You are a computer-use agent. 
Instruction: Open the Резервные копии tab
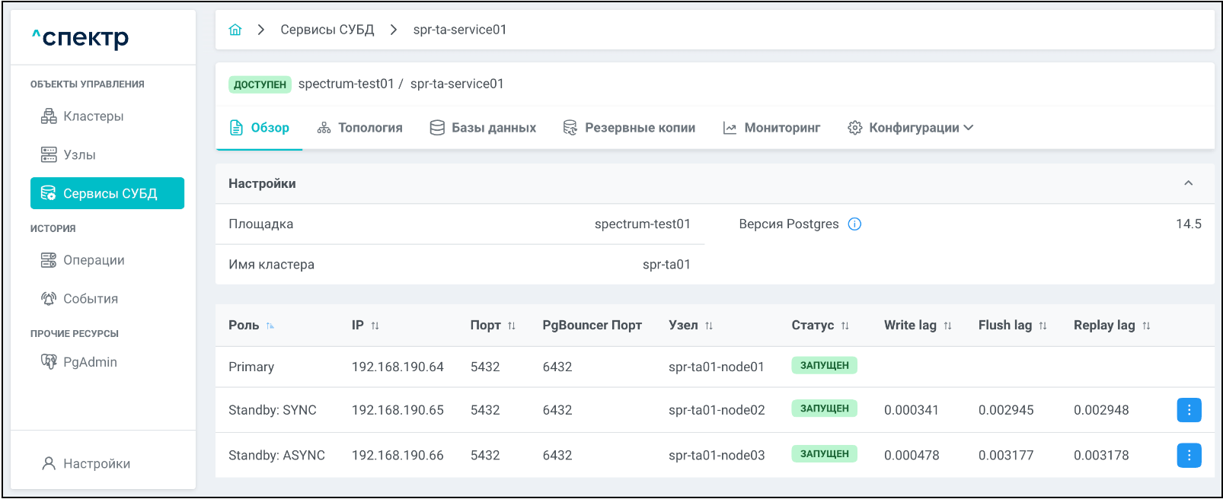click(629, 128)
